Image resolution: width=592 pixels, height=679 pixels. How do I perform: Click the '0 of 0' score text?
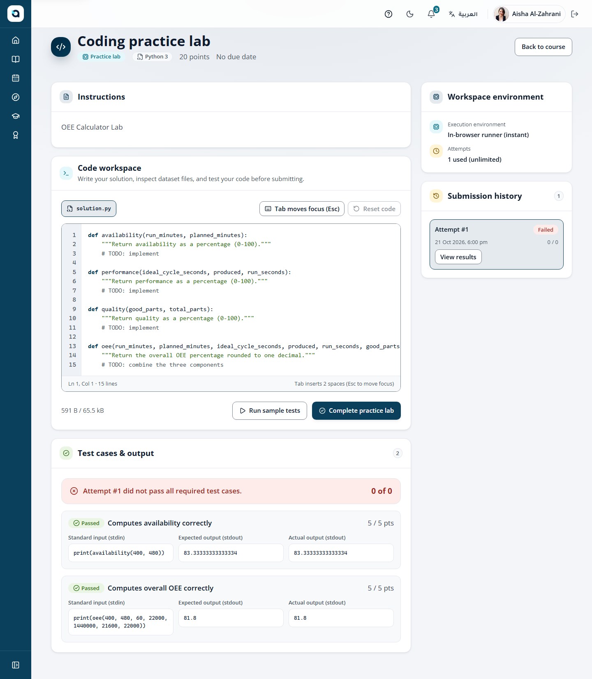click(x=382, y=491)
